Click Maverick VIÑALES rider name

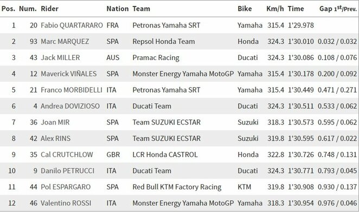pyautogui.click(x=69, y=74)
